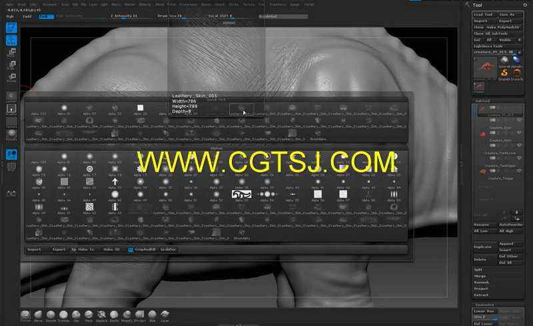Hide the Creature_Horn subtool via eye icon

pos(520,133)
